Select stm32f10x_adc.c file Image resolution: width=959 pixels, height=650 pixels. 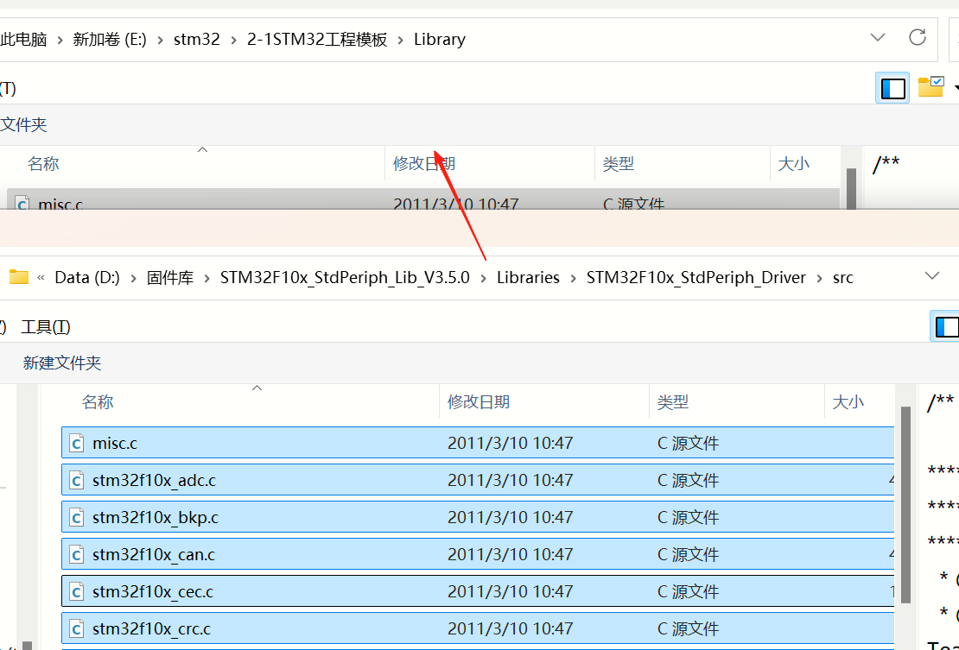tap(478, 480)
